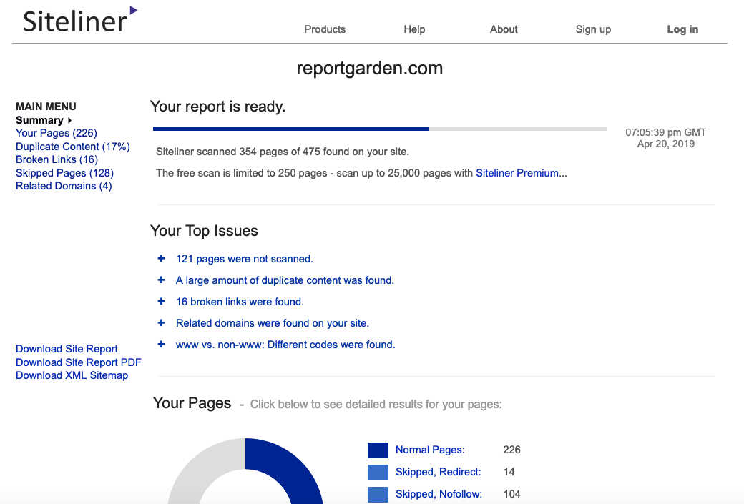Click the reportgarden.com heading
Screen dimensions: 744x504
(370, 69)
